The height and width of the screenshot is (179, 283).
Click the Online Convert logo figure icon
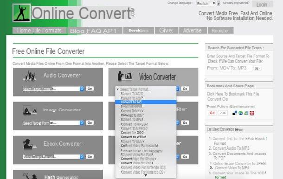pos(22,13)
